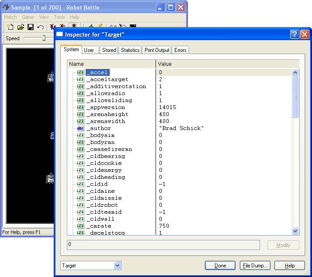Screen dimensions: 312x277
Task: Click the vertical scrollbar thumb in variable list
Action: coord(295,97)
